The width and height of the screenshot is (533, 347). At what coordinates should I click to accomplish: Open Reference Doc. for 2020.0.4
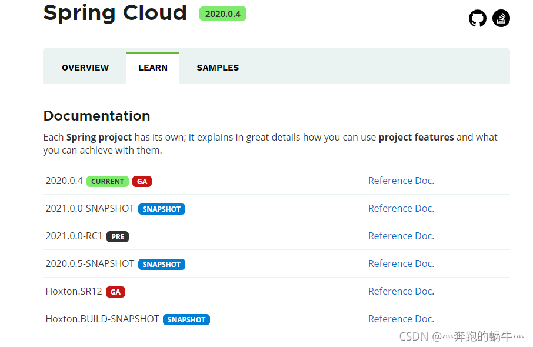pyautogui.click(x=401, y=181)
